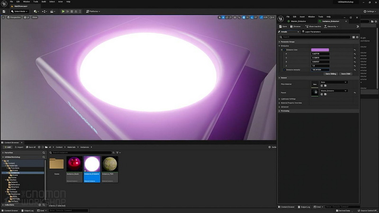The width and height of the screenshot is (379, 213).
Task: Click the Save Sibling button
Action: click(x=331, y=74)
